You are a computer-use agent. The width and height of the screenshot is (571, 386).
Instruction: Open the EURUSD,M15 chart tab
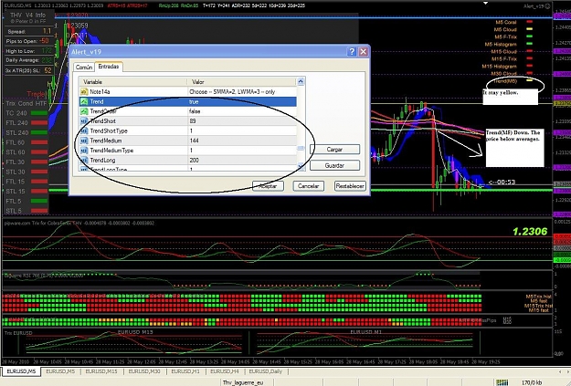[101, 371]
